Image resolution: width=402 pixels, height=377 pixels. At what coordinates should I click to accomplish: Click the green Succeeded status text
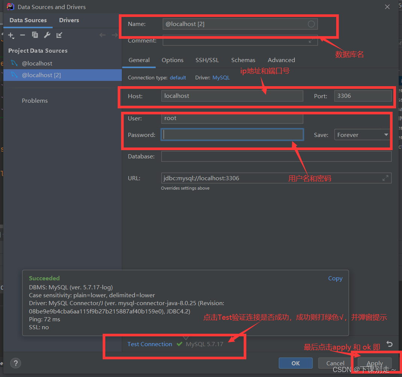pyautogui.click(x=44, y=278)
